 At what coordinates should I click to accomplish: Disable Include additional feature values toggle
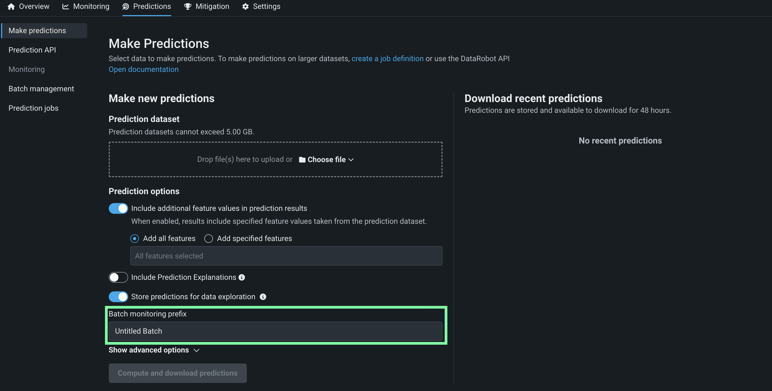[x=118, y=208]
